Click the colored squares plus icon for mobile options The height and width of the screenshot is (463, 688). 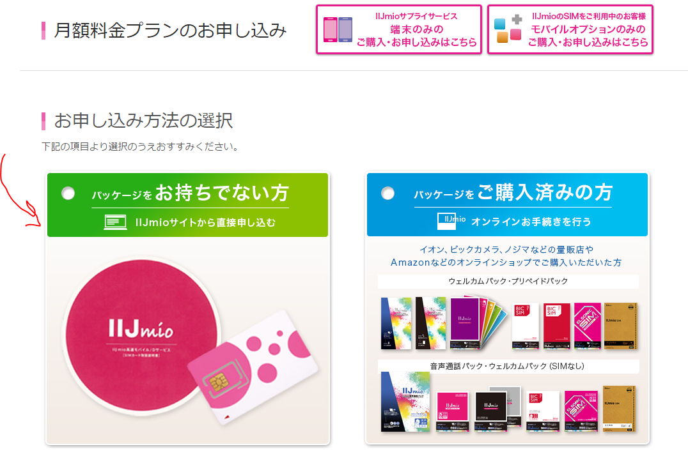pyautogui.click(x=508, y=29)
